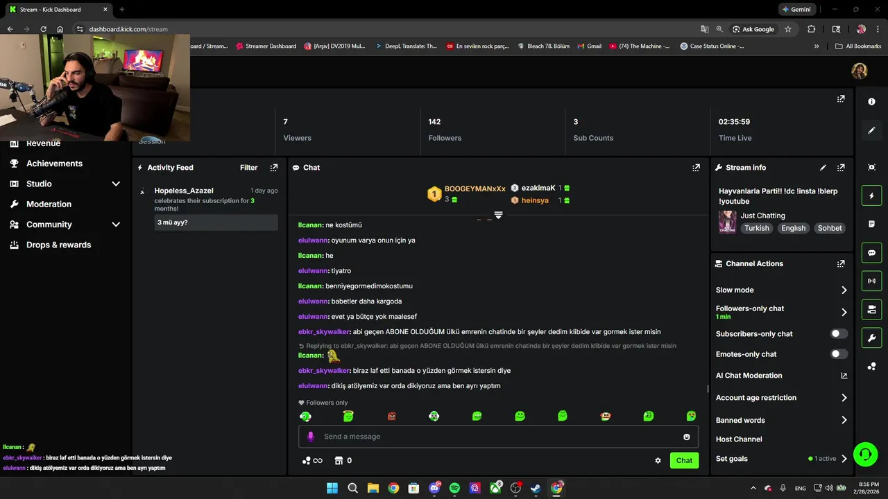Screen dimensions: 888x499
Task: Click the chat panel scrollbar
Action: tap(707, 389)
